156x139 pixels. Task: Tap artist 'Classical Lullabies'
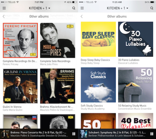tap(128, 63)
